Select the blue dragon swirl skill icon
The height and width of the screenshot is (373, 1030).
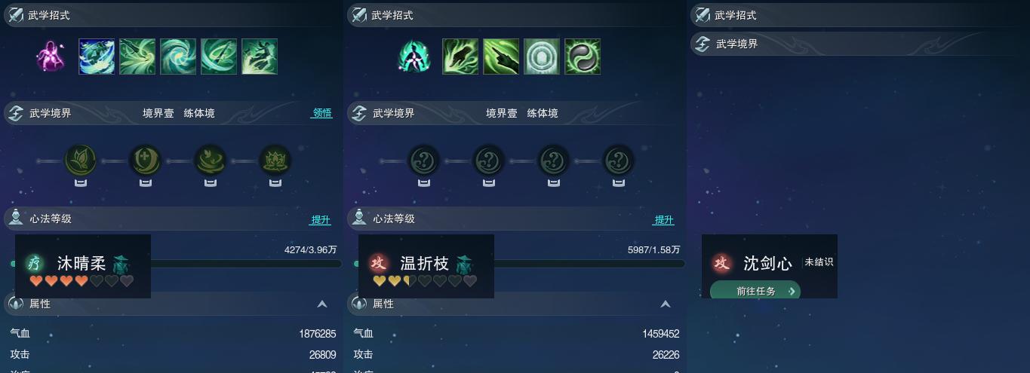(x=97, y=57)
